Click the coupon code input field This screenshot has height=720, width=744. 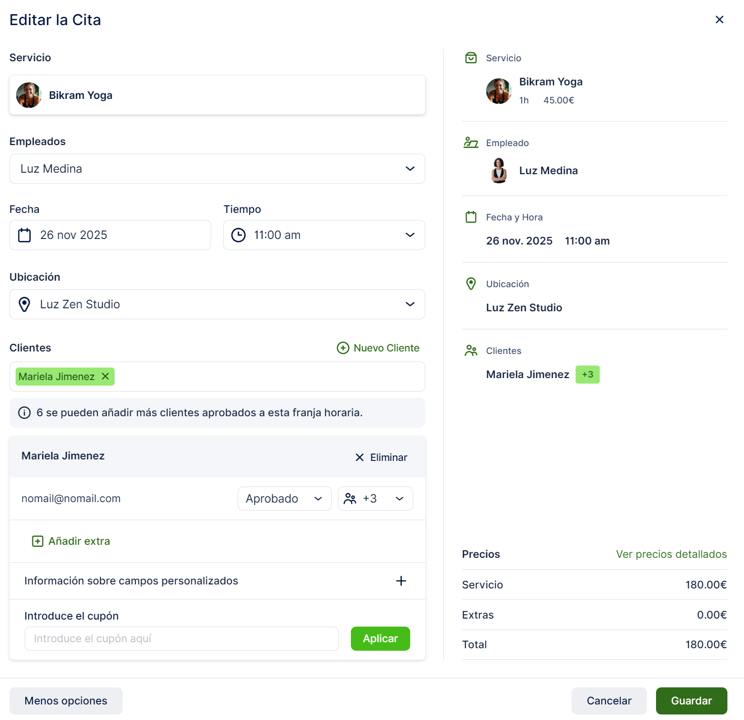tap(181, 639)
